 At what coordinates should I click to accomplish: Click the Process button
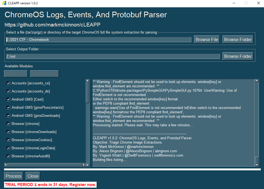(14, 176)
